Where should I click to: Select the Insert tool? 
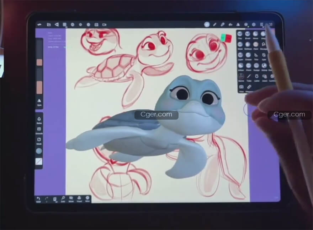265,77
